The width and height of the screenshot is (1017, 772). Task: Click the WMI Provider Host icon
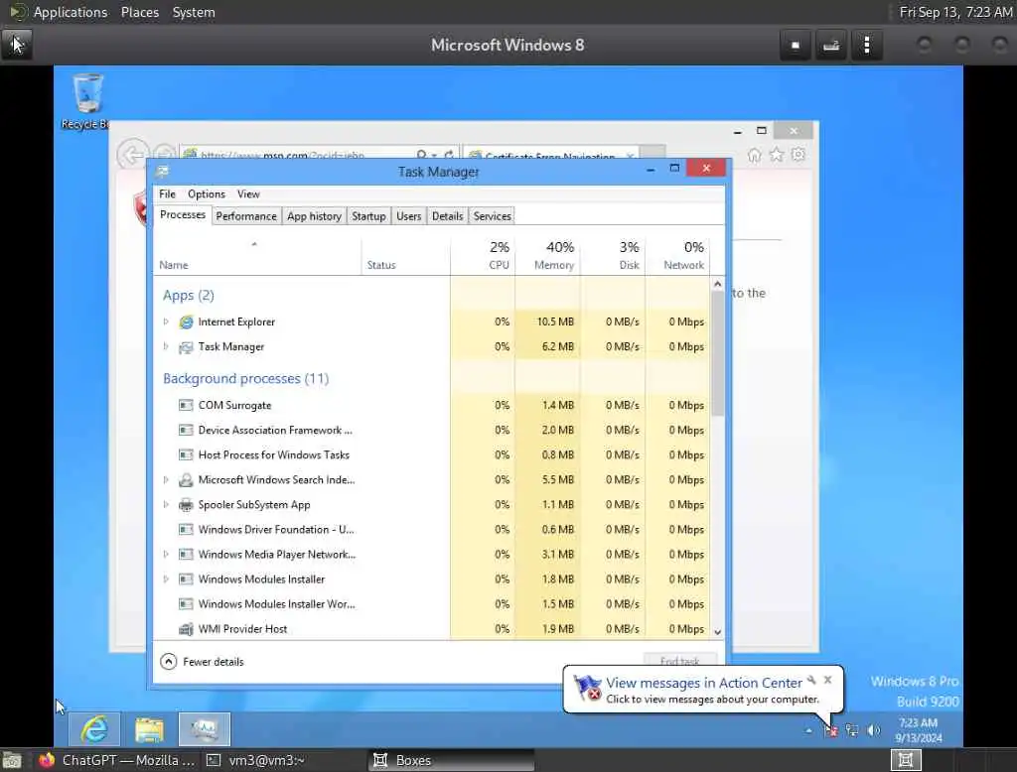pyautogui.click(x=186, y=629)
